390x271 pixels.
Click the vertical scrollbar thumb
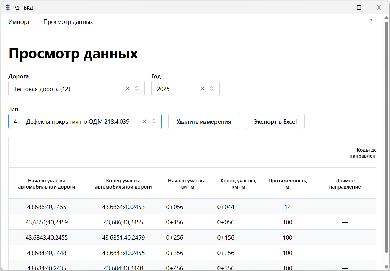point(386,137)
